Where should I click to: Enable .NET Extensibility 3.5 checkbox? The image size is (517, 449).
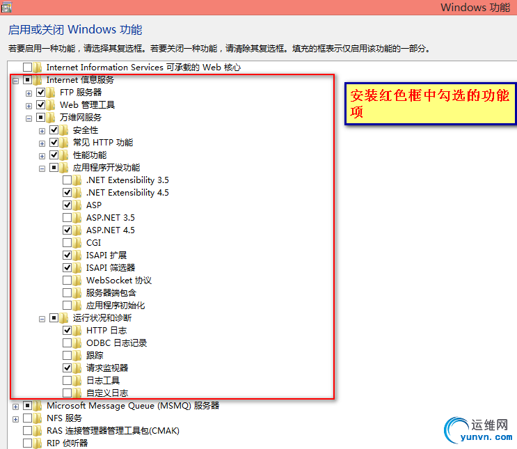point(67,180)
